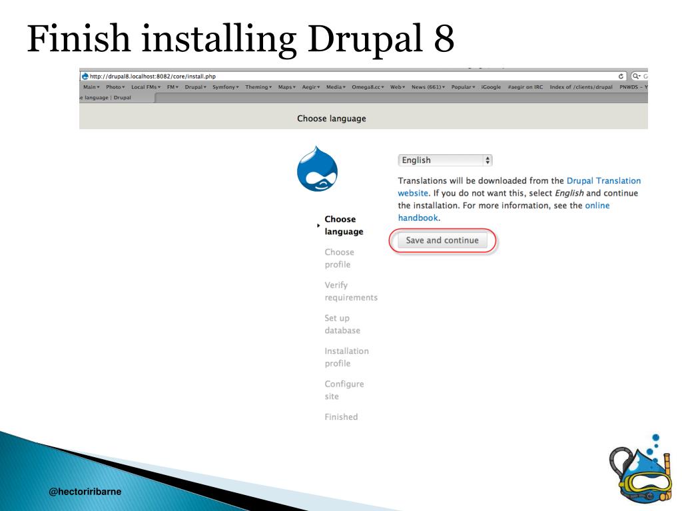The height and width of the screenshot is (511, 682).
Task: Open the Maps bookmarks folder
Action: click(x=286, y=87)
